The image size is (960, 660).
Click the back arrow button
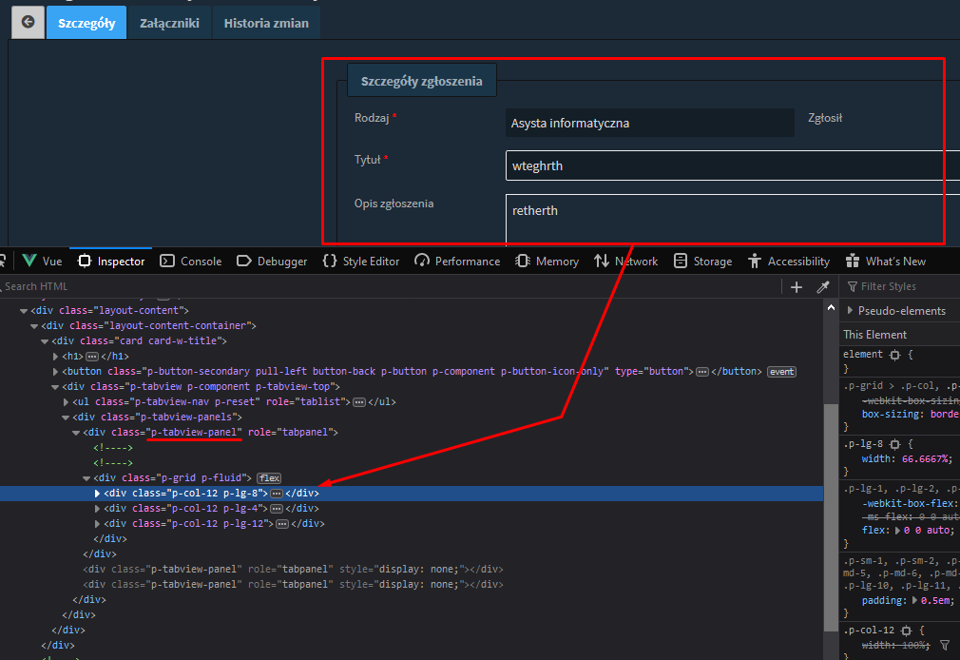coord(29,23)
